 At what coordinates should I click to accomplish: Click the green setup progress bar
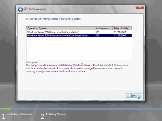(6, 109)
